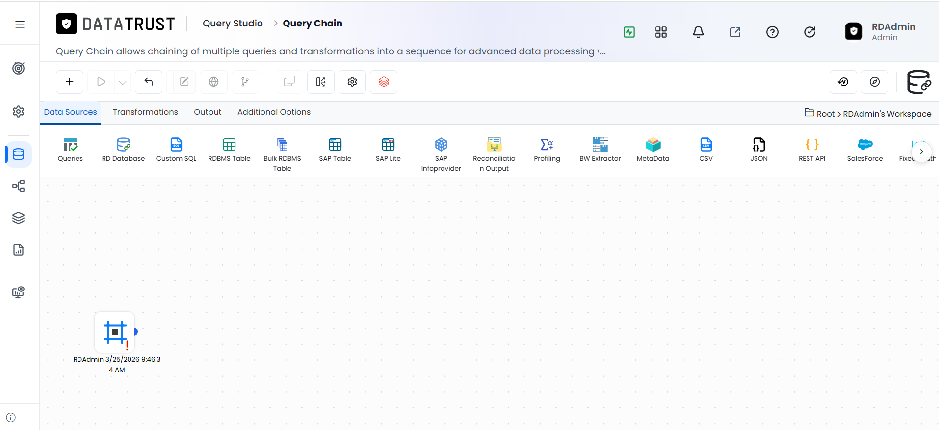Click the split panel toolbar button
Image resolution: width=939 pixels, height=430 pixels.
pyautogui.click(x=321, y=82)
